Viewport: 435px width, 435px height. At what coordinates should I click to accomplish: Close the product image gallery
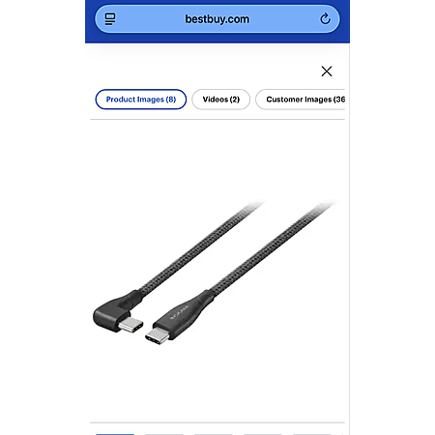point(327,72)
